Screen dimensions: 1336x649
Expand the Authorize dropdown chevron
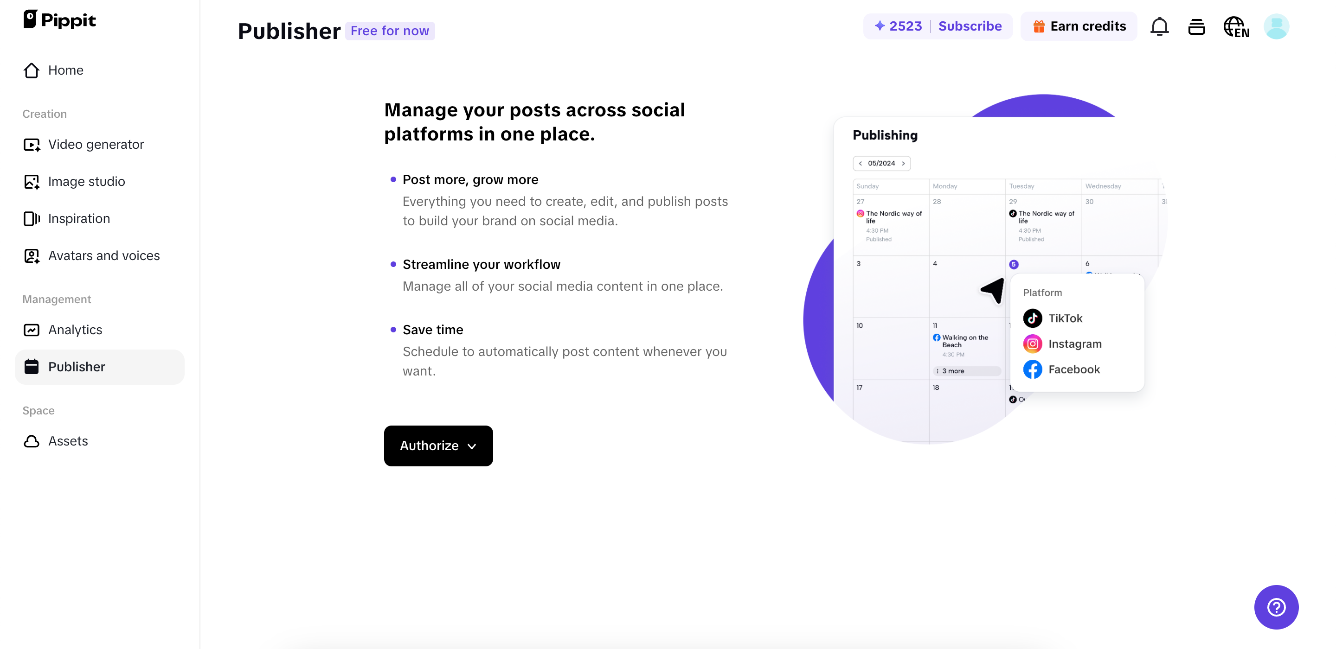[x=472, y=446]
